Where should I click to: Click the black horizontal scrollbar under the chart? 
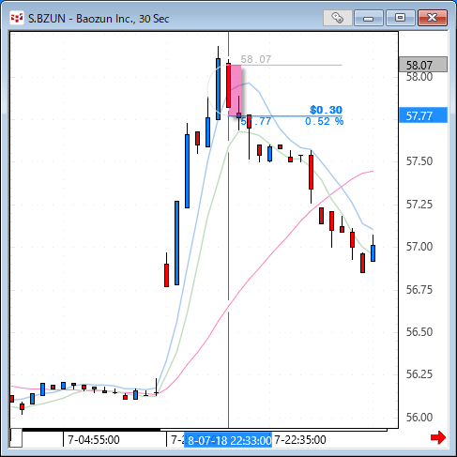pyautogui.click(x=91, y=430)
